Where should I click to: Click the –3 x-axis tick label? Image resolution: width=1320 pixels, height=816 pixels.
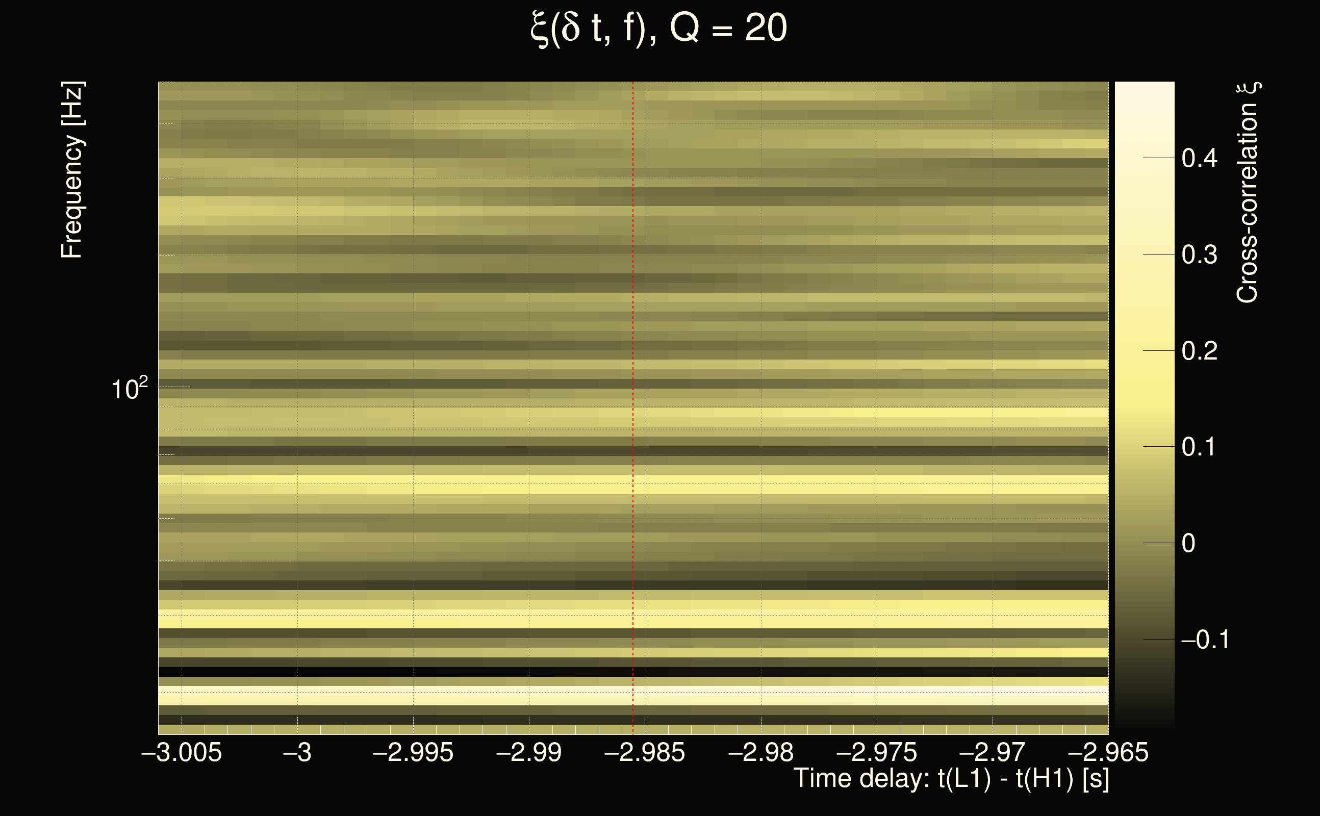297,752
